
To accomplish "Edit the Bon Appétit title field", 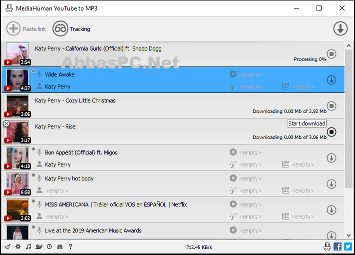I will pyautogui.click(x=81, y=152).
